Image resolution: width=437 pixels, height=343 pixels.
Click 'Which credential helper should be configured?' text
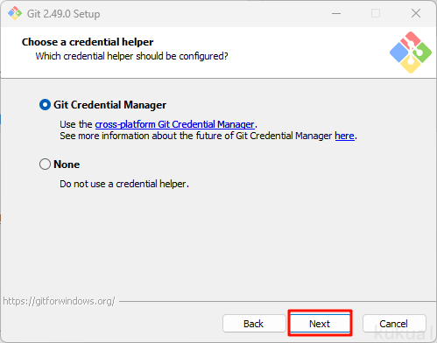131,56
